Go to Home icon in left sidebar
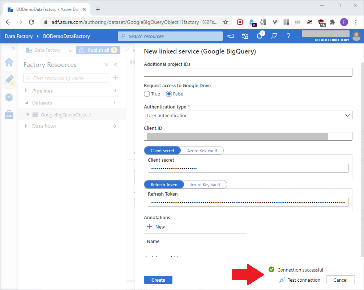 9,63
